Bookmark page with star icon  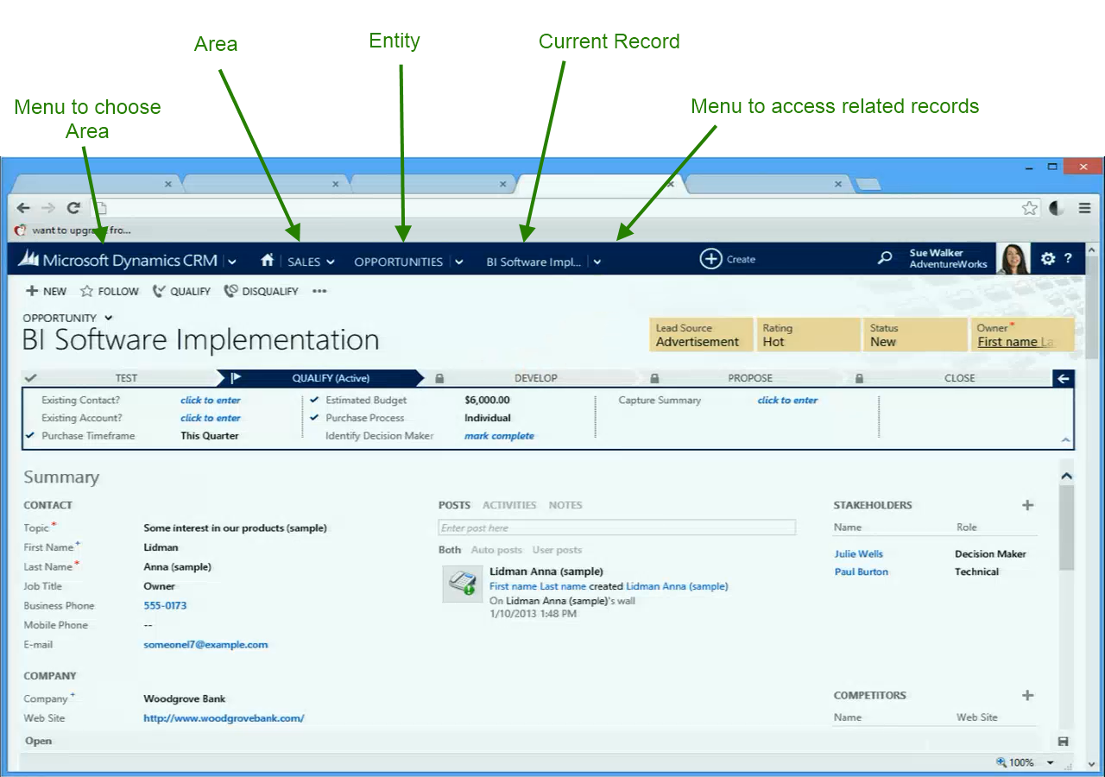[x=1029, y=208]
